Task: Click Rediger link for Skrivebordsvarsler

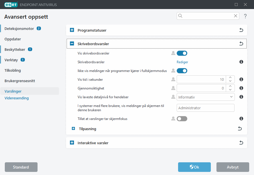Action: 182,62
